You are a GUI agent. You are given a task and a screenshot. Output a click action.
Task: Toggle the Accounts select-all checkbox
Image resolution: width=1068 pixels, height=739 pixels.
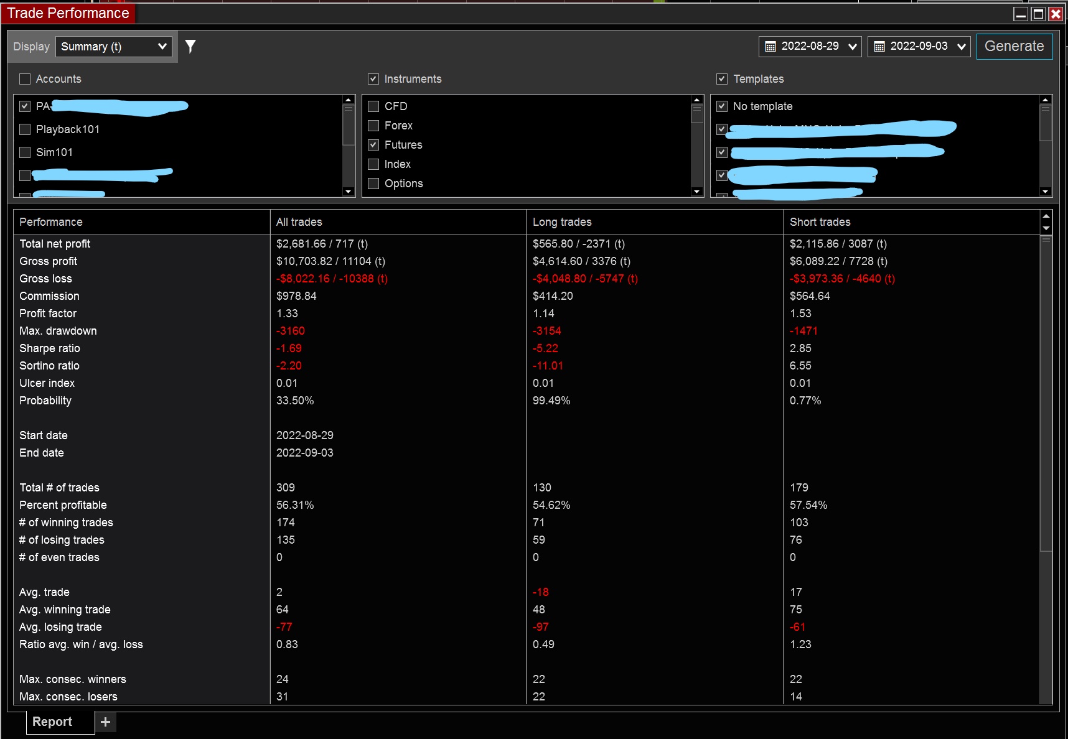tap(25, 79)
